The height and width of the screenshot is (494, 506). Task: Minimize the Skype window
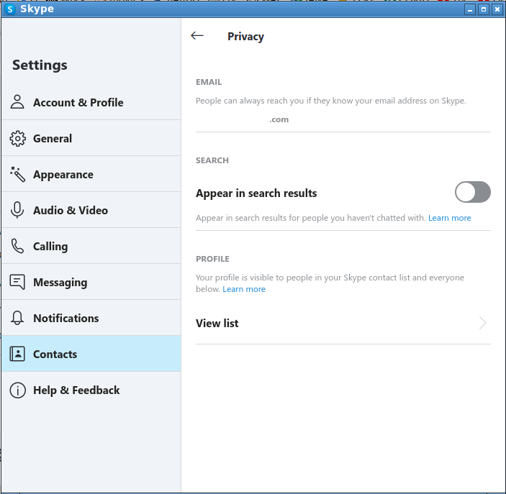[x=470, y=9]
